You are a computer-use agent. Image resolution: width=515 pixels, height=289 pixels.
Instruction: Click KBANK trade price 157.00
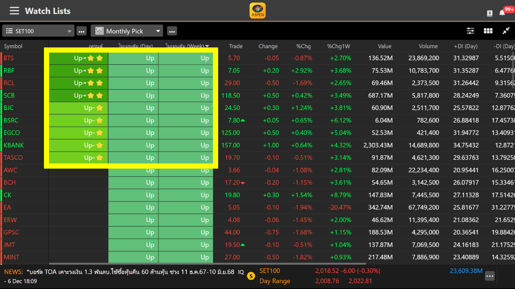pyautogui.click(x=231, y=145)
